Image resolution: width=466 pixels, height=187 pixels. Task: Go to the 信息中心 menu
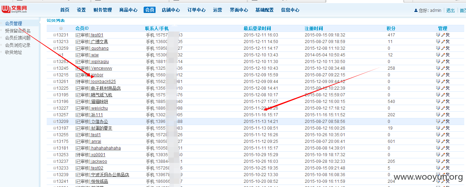coord(290,10)
